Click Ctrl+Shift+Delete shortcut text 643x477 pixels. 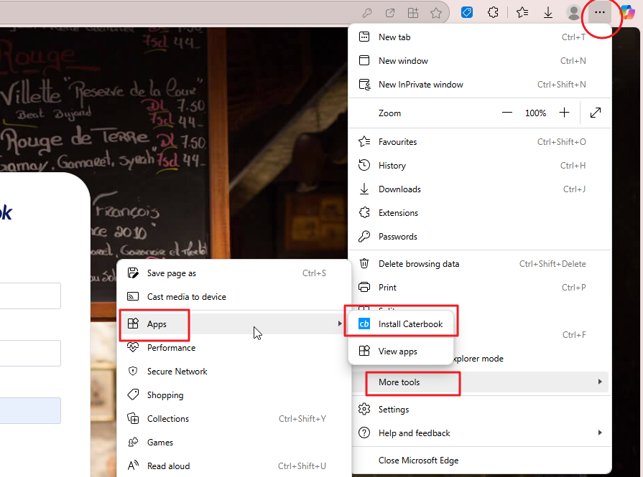pos(552,264)
